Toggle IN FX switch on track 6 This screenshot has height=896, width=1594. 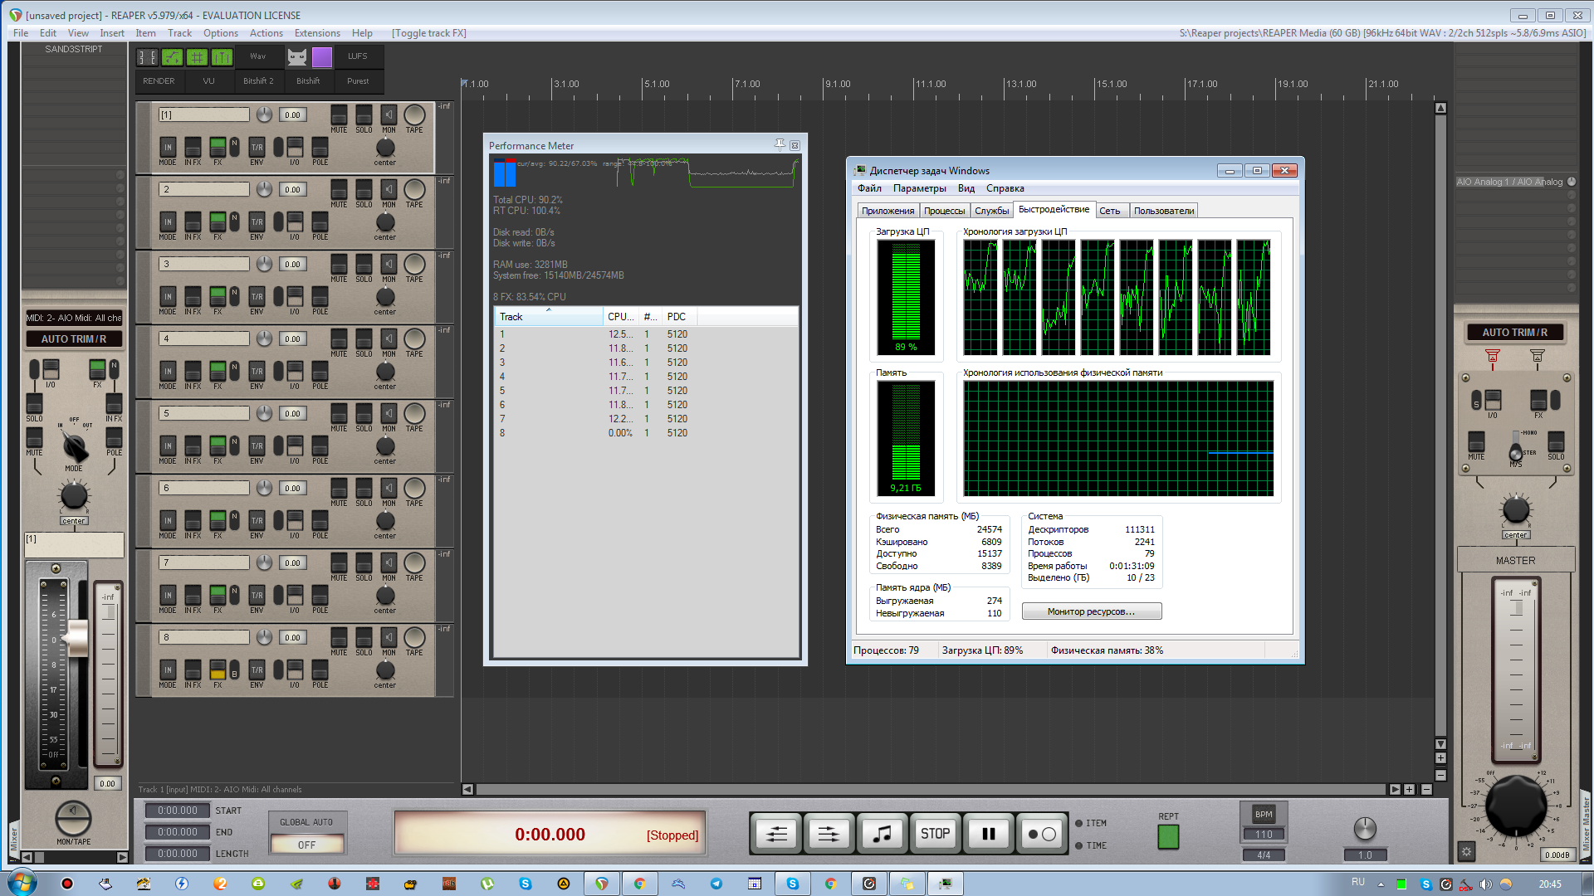[x=193, y=520]
